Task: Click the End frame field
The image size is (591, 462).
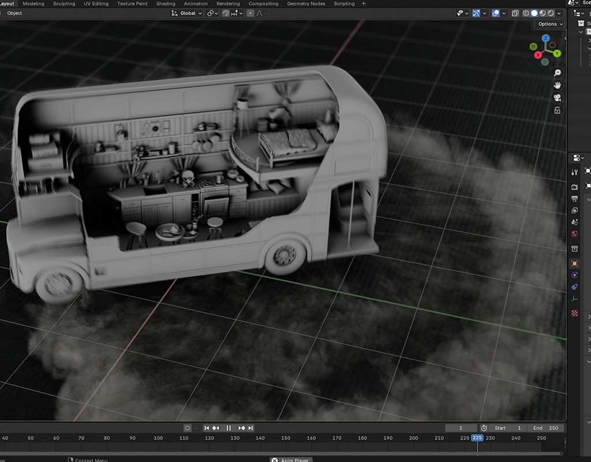Action: pyautogui.click(x=545, y=428)
